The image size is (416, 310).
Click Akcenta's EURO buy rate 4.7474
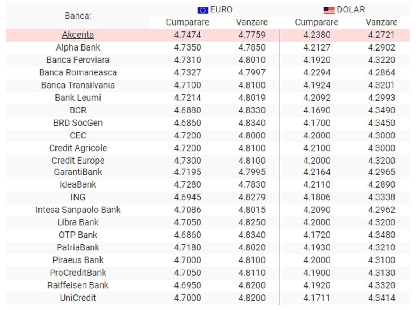pos(188,35)
